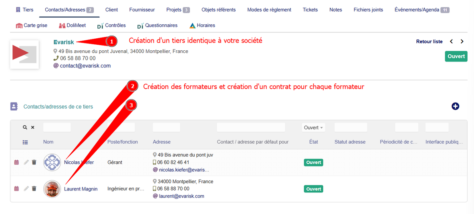This screenshot has height=214, width=474.
Task: Open the Carte grise tab
Action: click(31, 26)
